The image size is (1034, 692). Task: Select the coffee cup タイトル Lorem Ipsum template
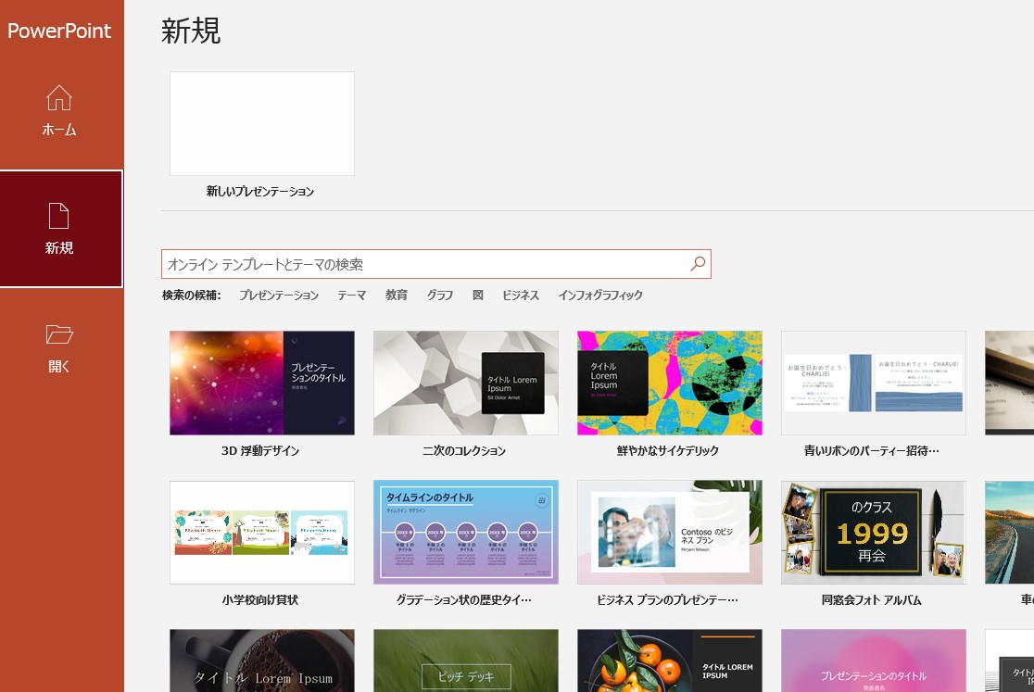point(262,661)
